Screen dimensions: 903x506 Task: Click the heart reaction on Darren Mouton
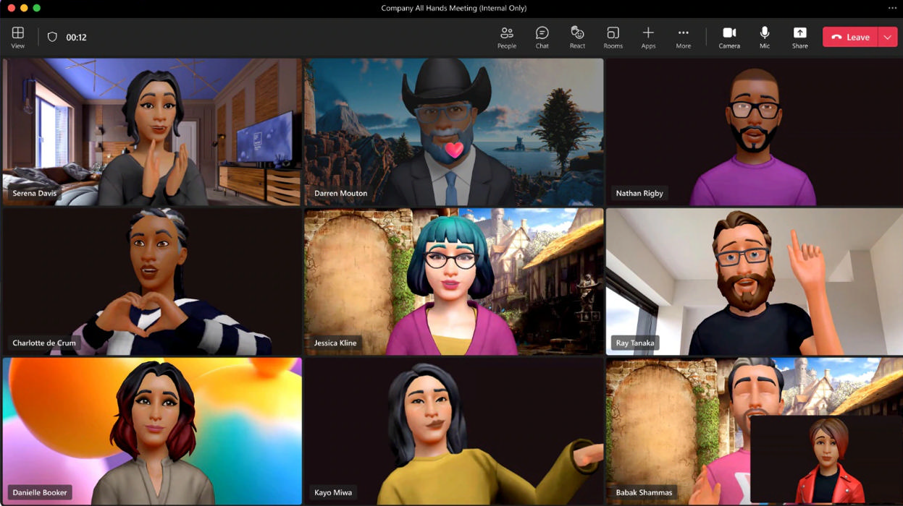click(x=454, y=150)
